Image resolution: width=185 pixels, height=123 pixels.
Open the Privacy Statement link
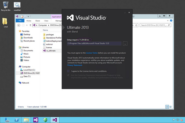tap(75, 65)
